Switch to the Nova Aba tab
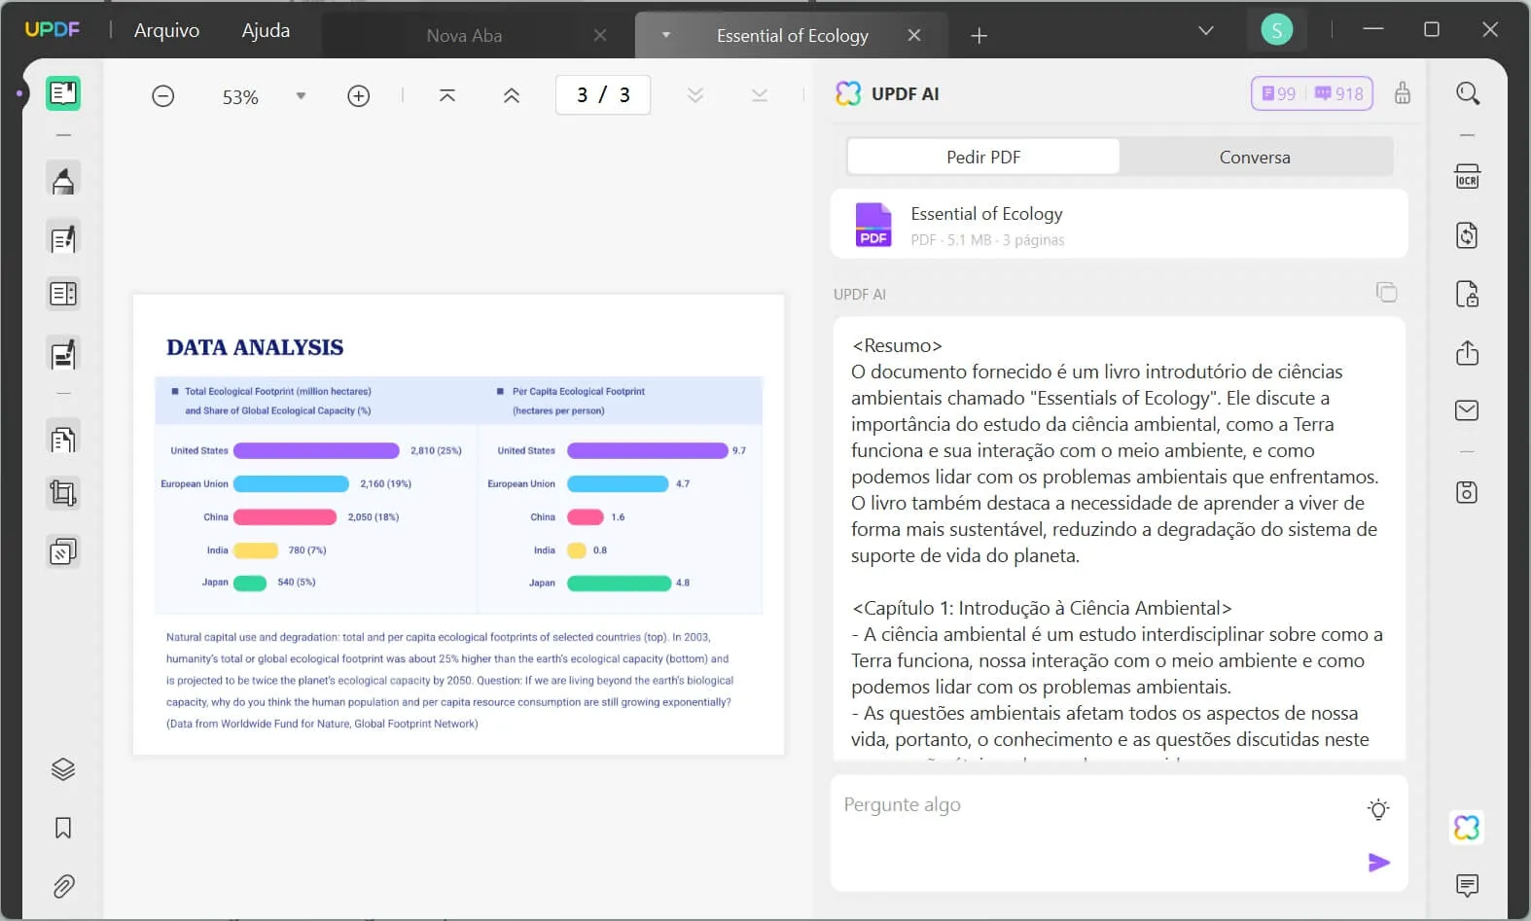 (465, 36)
